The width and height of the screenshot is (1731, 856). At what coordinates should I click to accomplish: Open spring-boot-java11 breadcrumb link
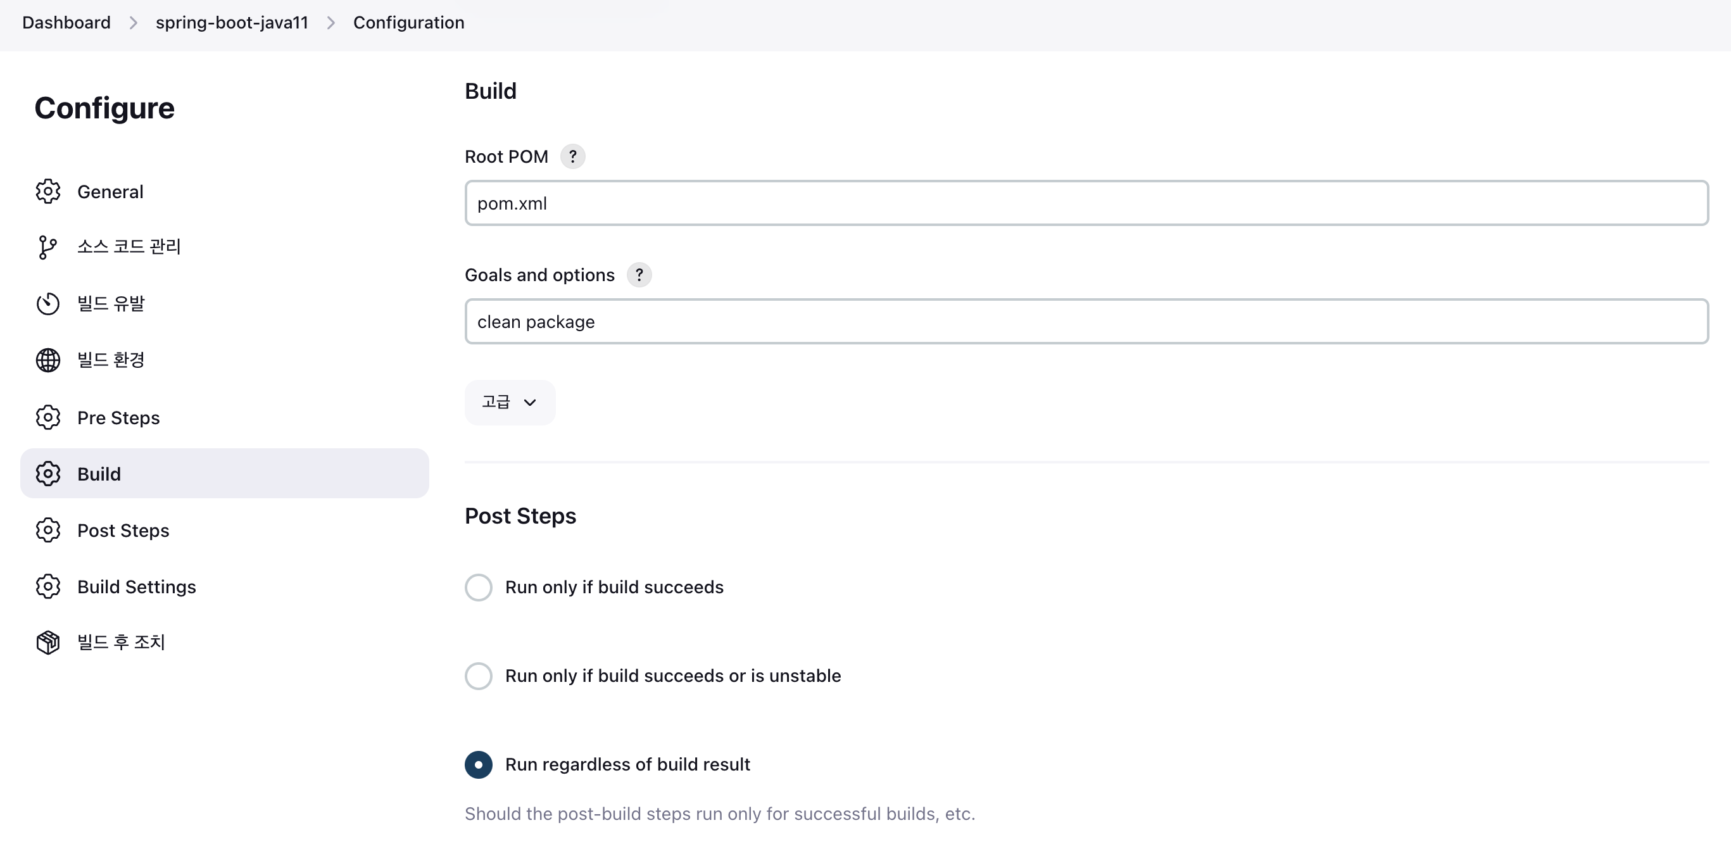click(x=232, y=23)
